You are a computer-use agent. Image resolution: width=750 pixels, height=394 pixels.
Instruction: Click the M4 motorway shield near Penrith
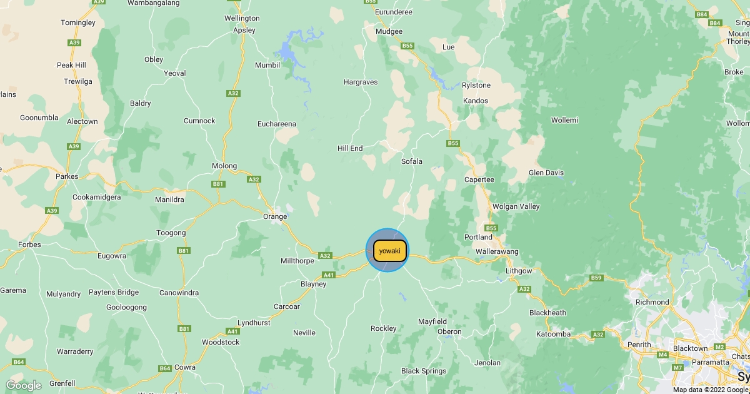pos(663,355)
